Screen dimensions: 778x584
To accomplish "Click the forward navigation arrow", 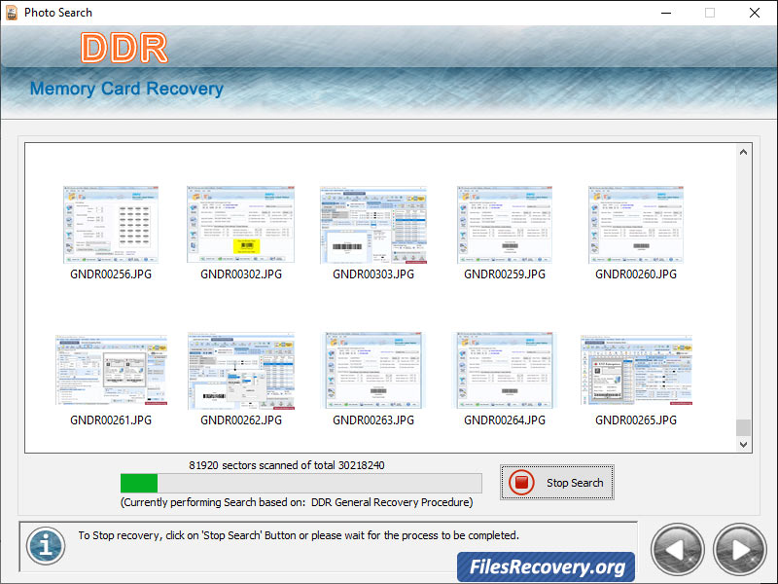I will 738,549.
